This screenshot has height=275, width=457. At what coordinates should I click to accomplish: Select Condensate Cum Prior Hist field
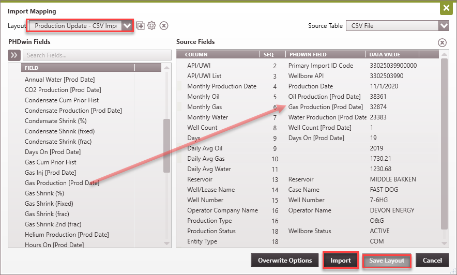pyautogui.click(x=62, y=100)
